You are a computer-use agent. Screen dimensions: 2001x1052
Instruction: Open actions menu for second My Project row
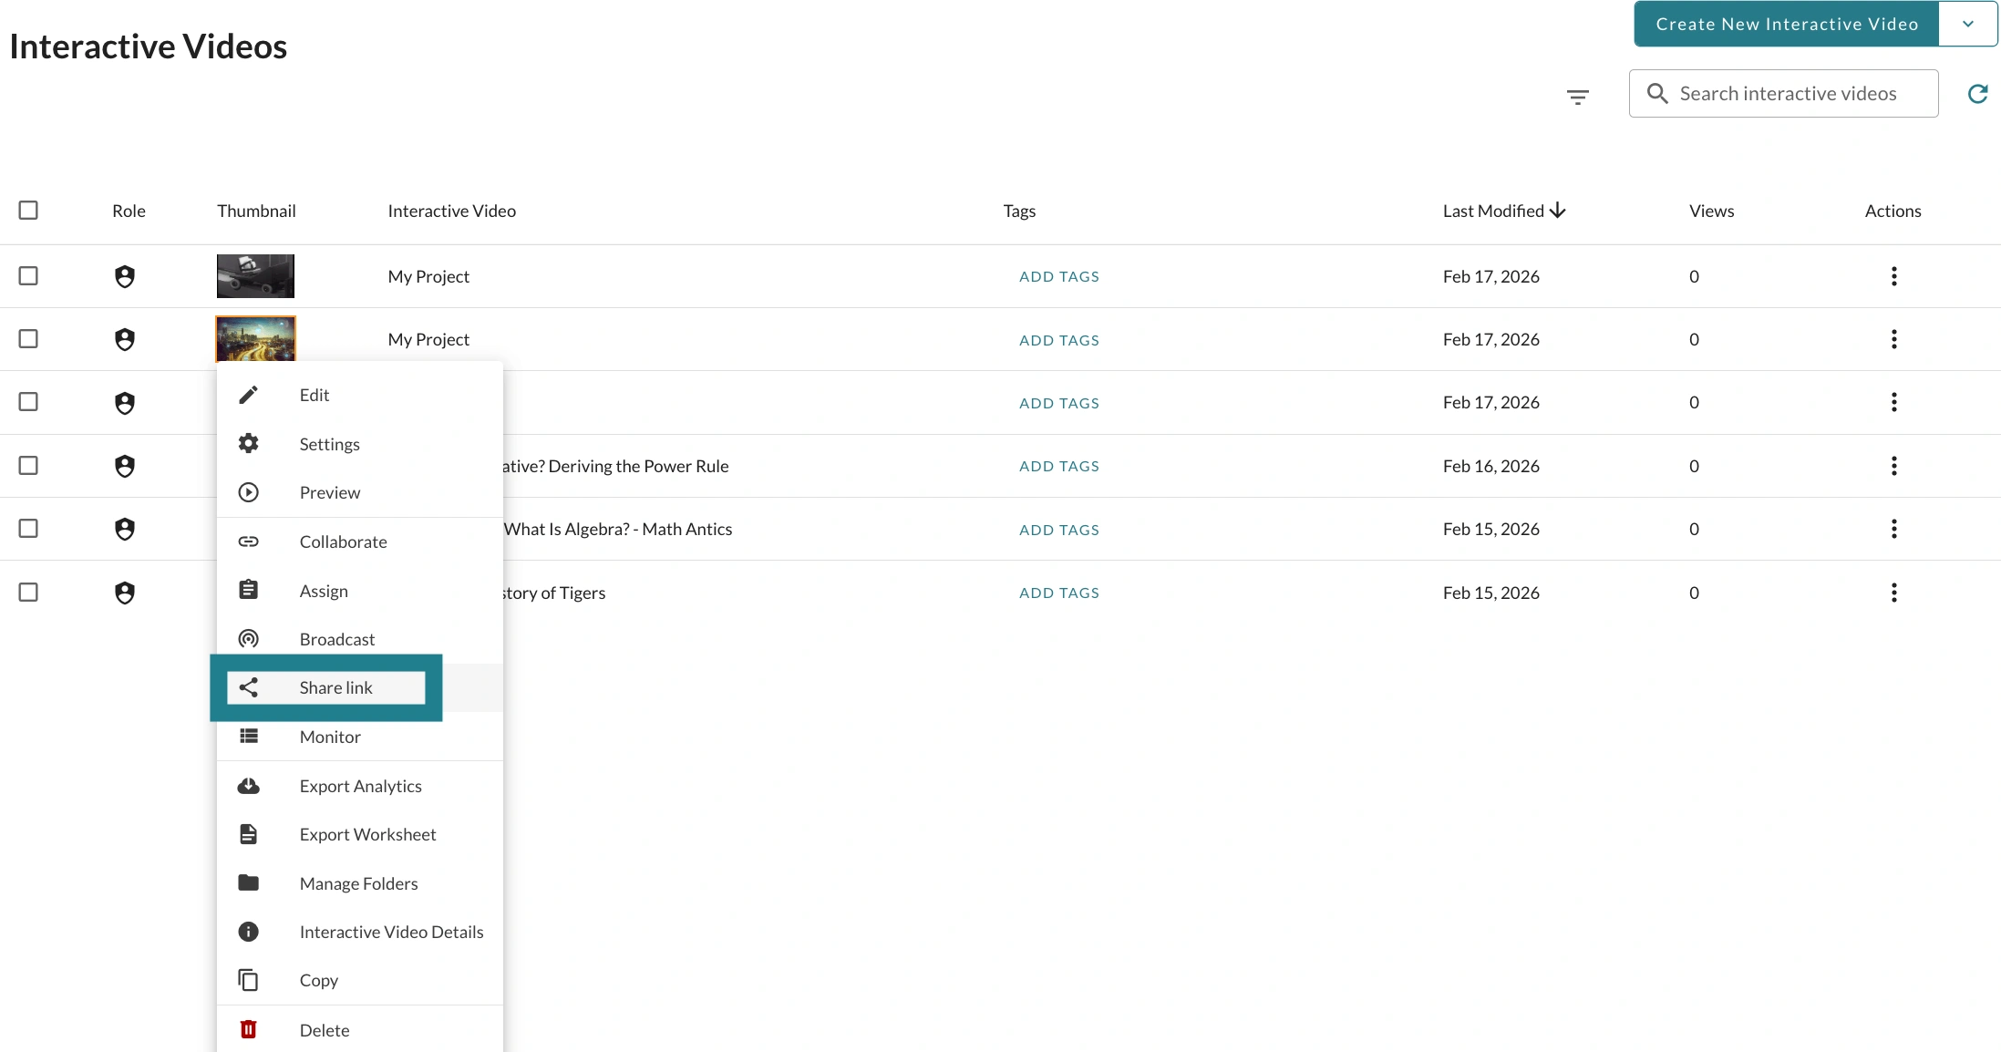pos(1893,339)
